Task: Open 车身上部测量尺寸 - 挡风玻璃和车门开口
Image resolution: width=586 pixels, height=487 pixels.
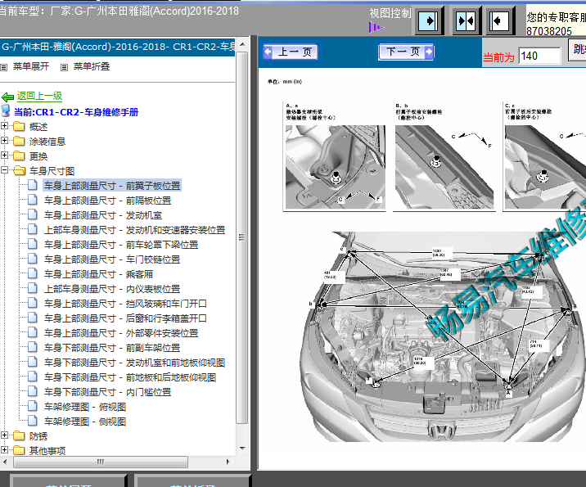Action: click(x=125, y=304)
